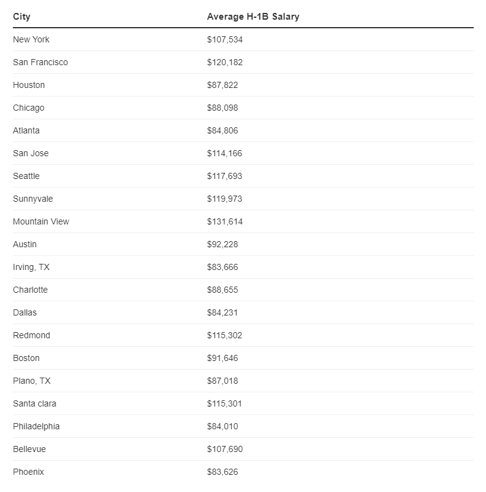Click the City column header
The height and width of the screenshot is (492, 486).
pos(22,17)
